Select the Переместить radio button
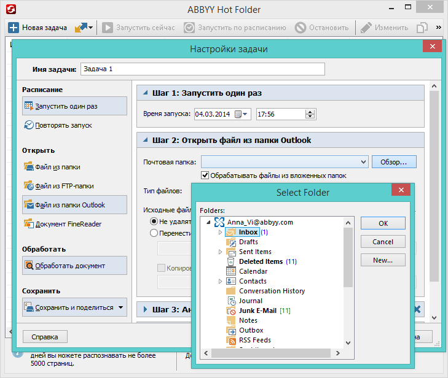The image size is (448, 378). coord(154,233)
